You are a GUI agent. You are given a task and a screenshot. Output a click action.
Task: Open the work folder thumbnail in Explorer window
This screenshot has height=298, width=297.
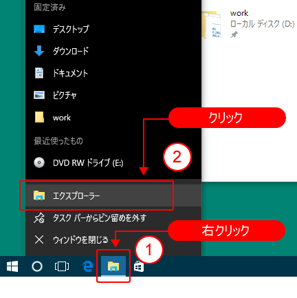[212, 25]
